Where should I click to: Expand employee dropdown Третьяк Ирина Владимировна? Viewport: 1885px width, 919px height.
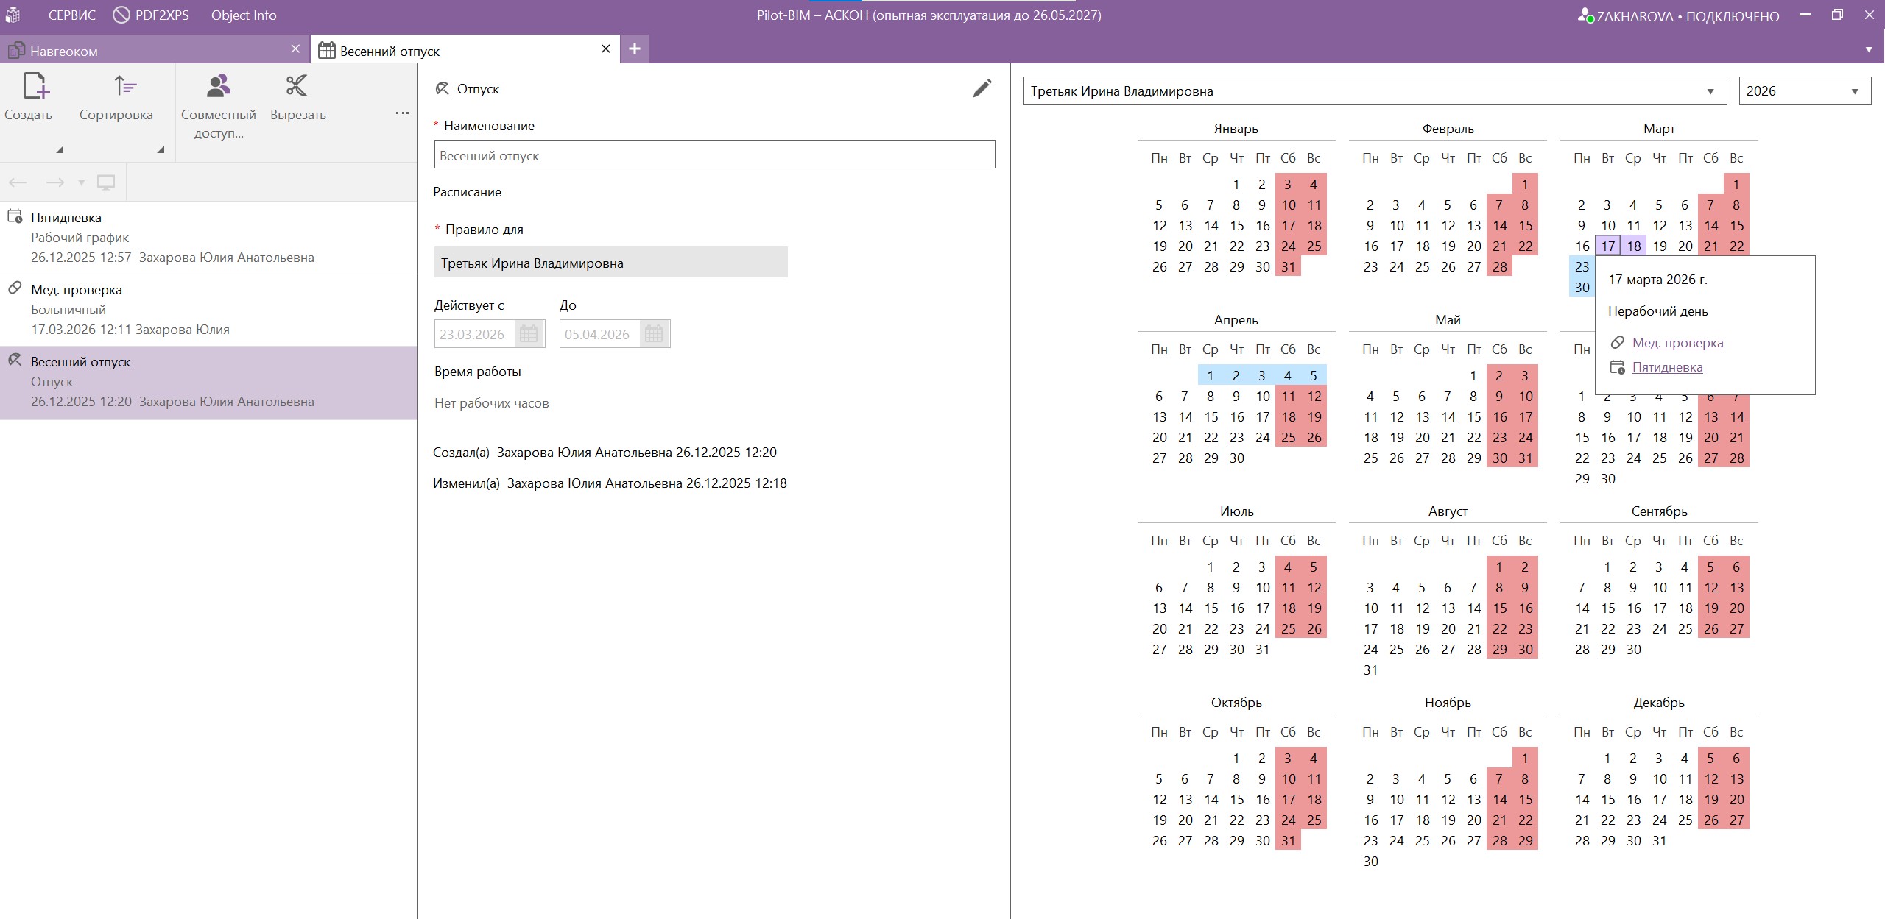tap(1710, 91)
